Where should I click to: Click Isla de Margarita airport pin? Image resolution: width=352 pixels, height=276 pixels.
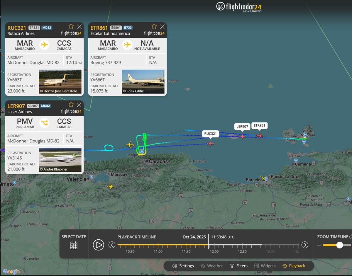click(304, 135)
